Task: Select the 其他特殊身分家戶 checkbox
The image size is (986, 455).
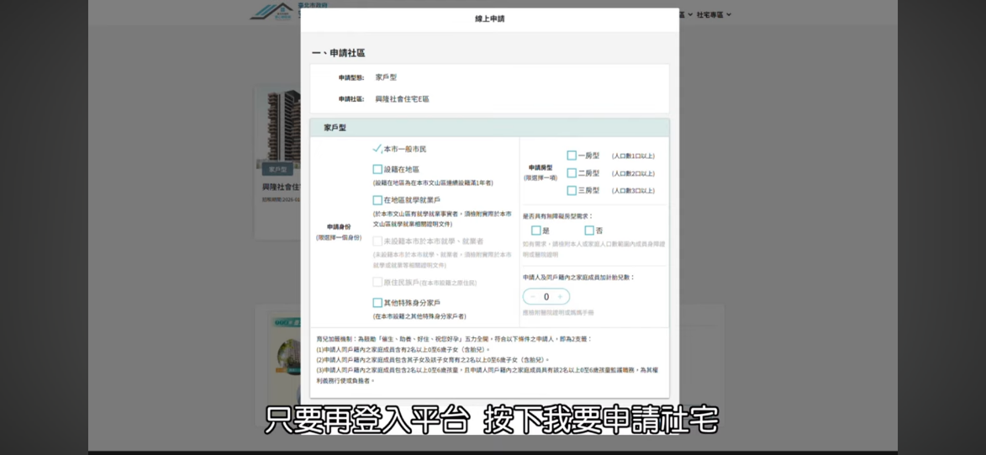Action: click(377, 303)
